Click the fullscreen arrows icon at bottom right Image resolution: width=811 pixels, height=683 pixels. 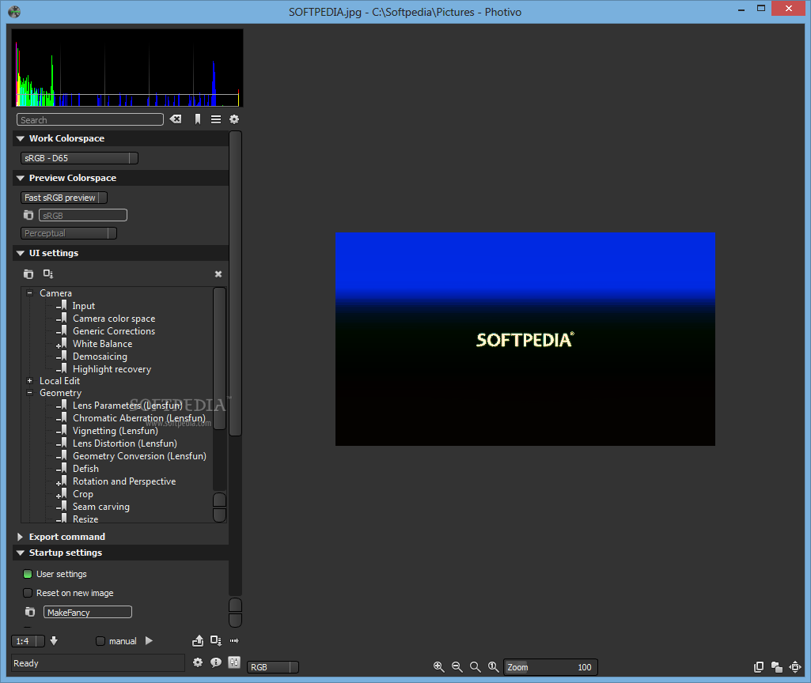(795, 667)
